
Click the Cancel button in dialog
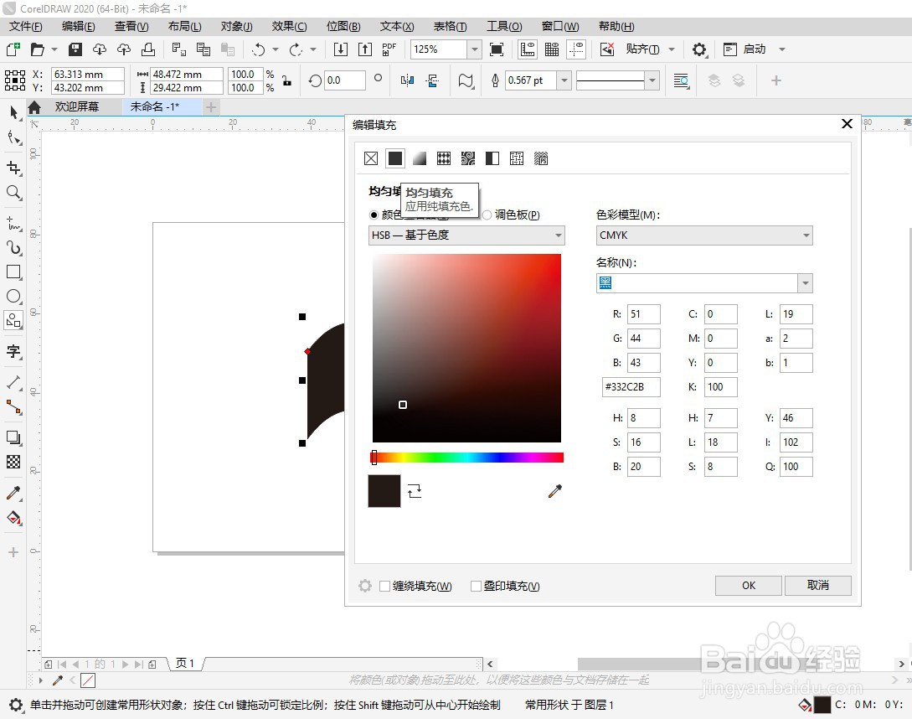[x=817, y=586]
